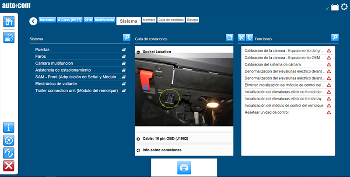Click the battery status icon
This screenshot has width=350, height=177.
point(335,7)
